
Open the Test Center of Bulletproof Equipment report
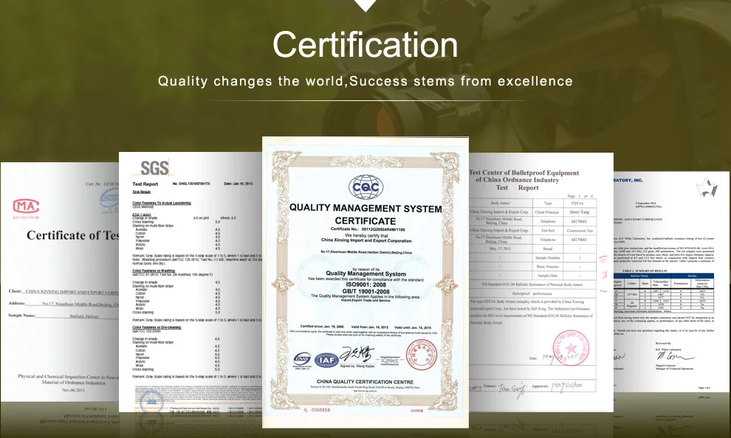(540, 282)
